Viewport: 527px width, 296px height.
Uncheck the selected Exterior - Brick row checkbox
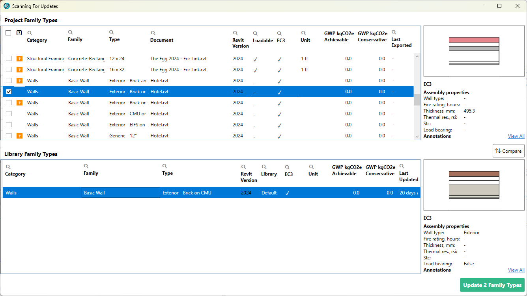tap(9, 92)
